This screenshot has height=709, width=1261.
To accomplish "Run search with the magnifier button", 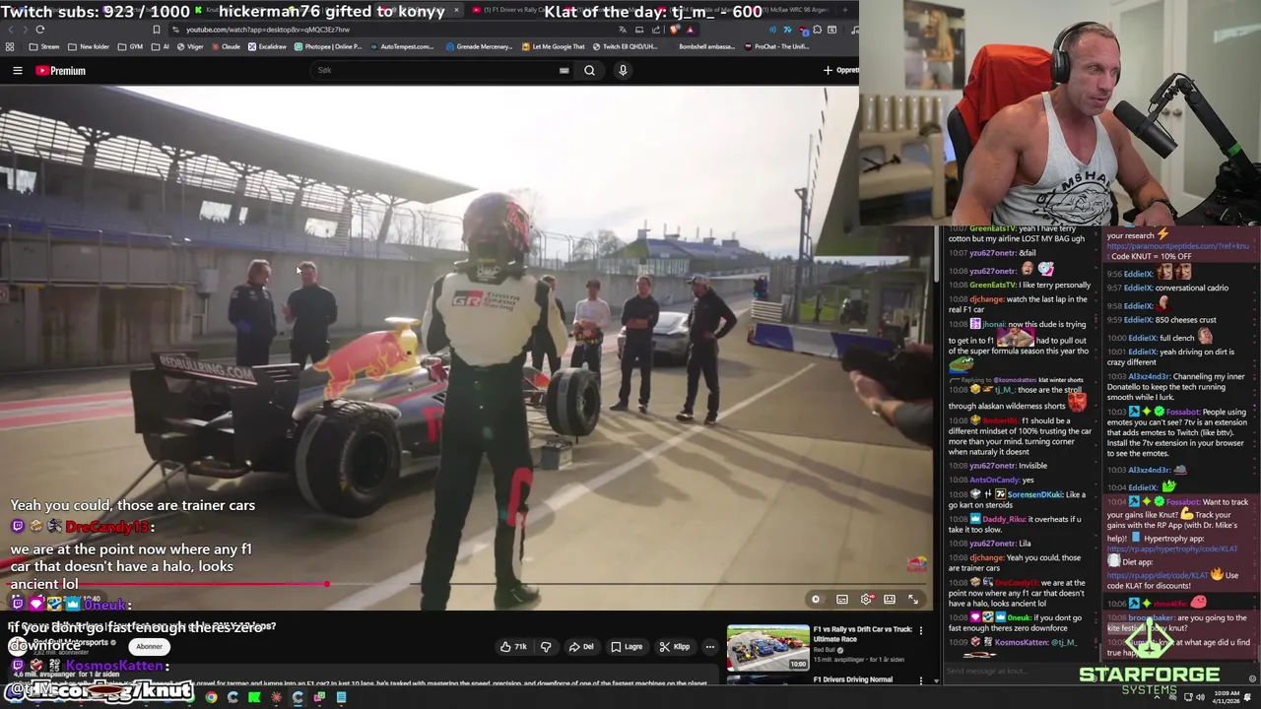I will pos(589,70).
